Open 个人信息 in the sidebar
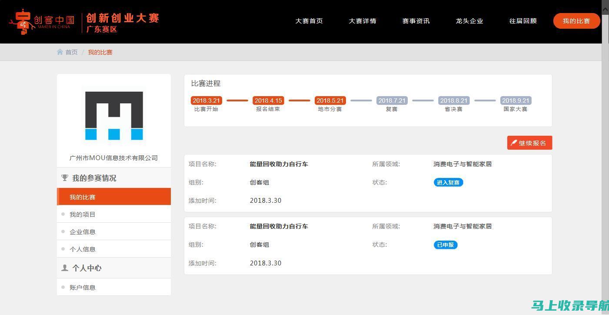This screenshot has height=315, width=609. 114,249
